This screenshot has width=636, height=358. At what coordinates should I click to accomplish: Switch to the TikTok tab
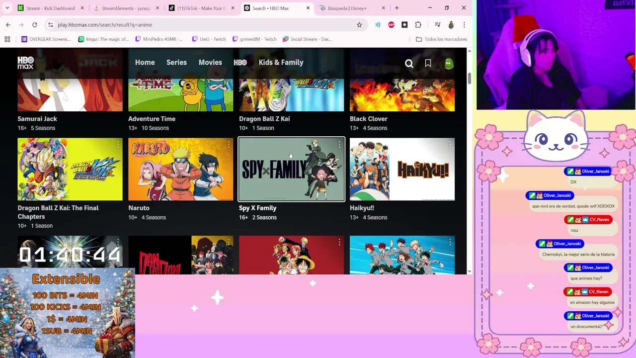coord(201,8)
